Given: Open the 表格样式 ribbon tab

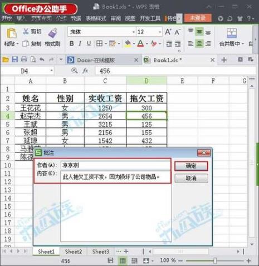Looking at the screenshot, I should (x=96, y=18).
